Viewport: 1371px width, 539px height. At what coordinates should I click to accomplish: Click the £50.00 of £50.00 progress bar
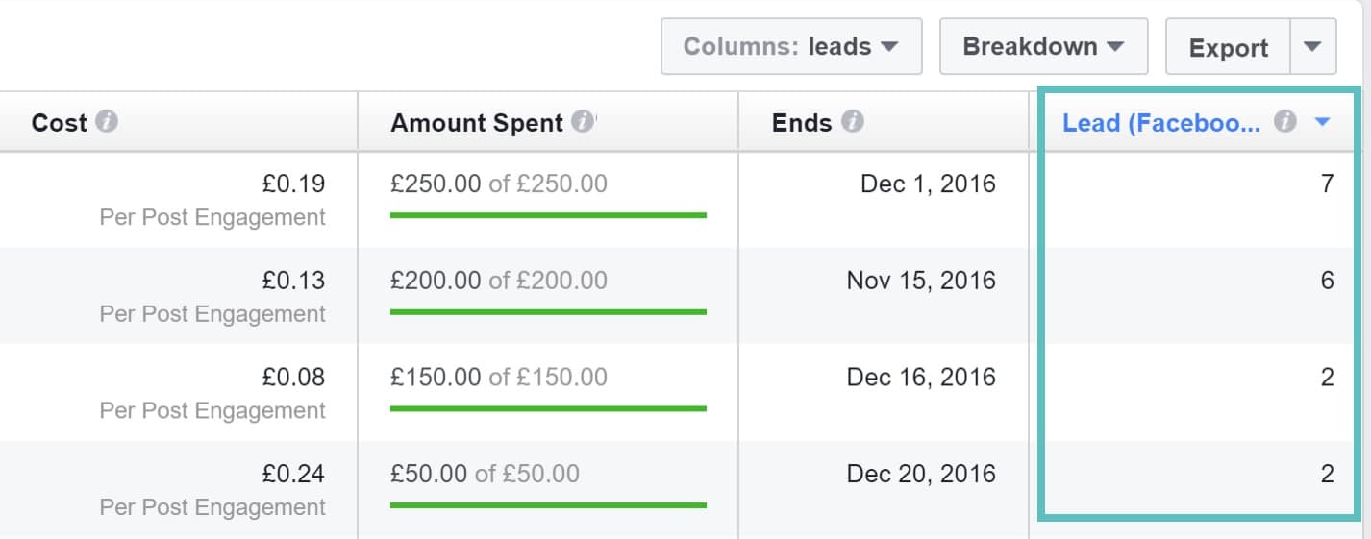tap(548, 504)
